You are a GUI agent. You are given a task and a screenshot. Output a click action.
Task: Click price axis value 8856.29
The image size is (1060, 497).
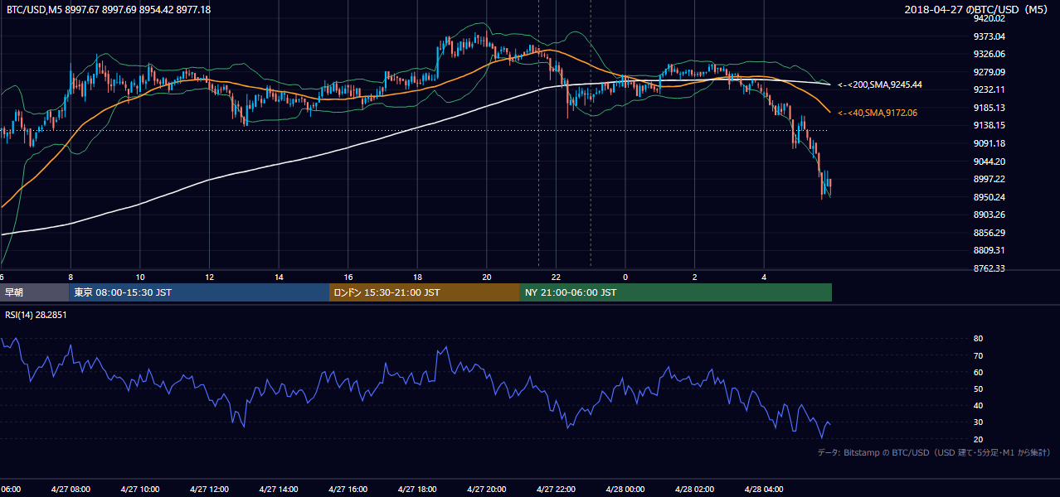(x=989, y=233)
